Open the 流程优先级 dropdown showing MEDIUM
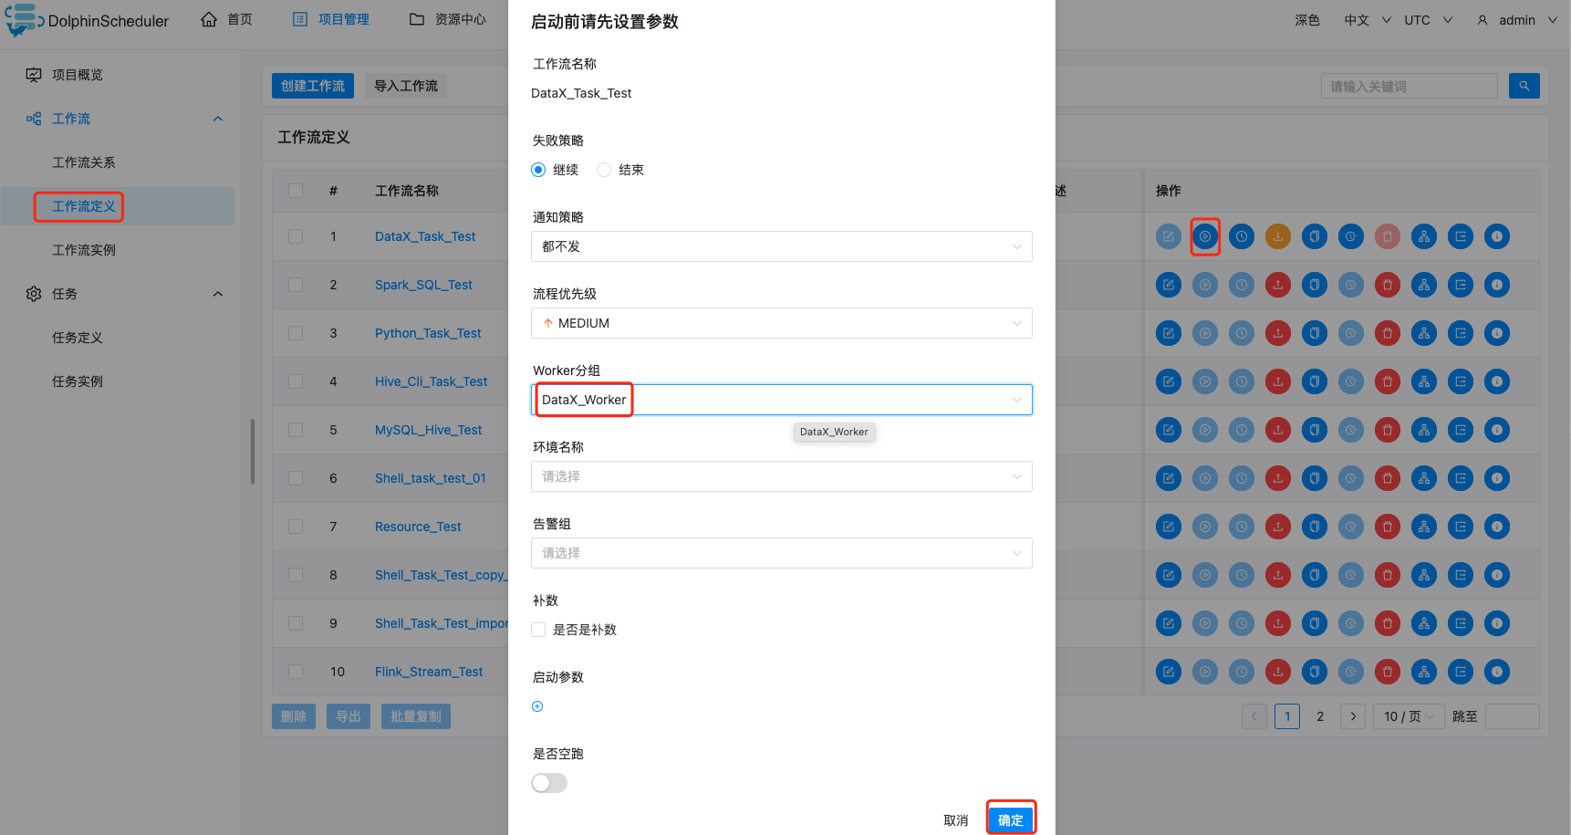The height and width of the screenshot is (835, 1571). tap(782, 323)
